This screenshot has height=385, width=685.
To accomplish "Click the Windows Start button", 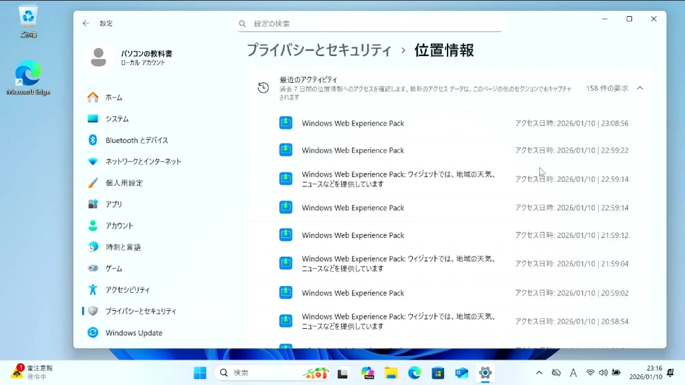I will pos(199,373).
